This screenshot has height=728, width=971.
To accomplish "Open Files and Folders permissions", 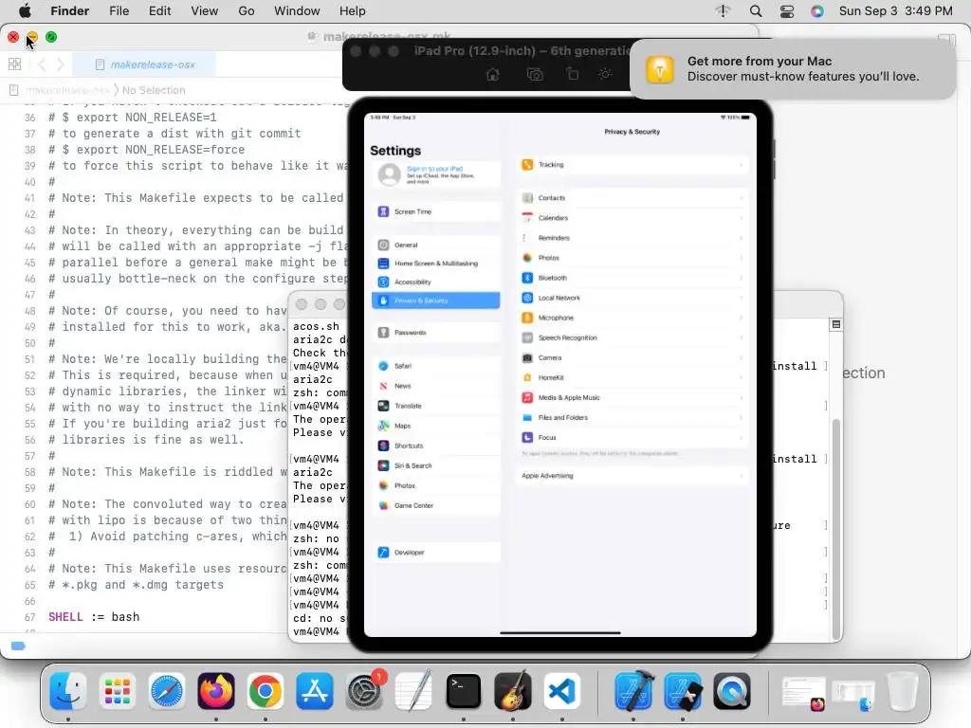I will click(x=632, y=418).
